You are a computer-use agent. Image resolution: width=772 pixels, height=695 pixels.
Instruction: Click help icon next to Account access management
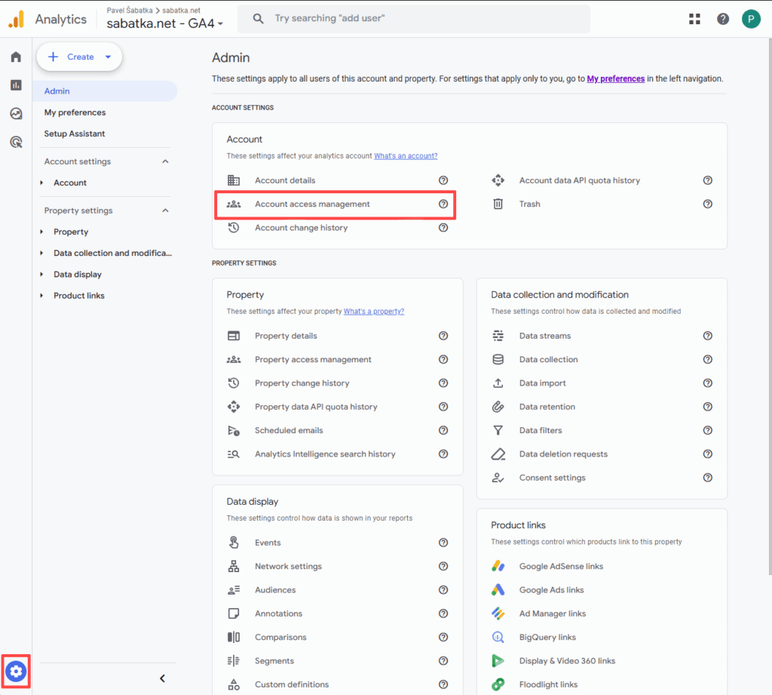[443, 204]
